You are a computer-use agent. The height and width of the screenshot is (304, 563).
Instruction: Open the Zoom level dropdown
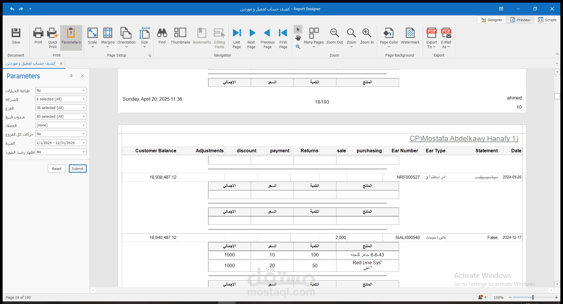[x=352, y=38]
